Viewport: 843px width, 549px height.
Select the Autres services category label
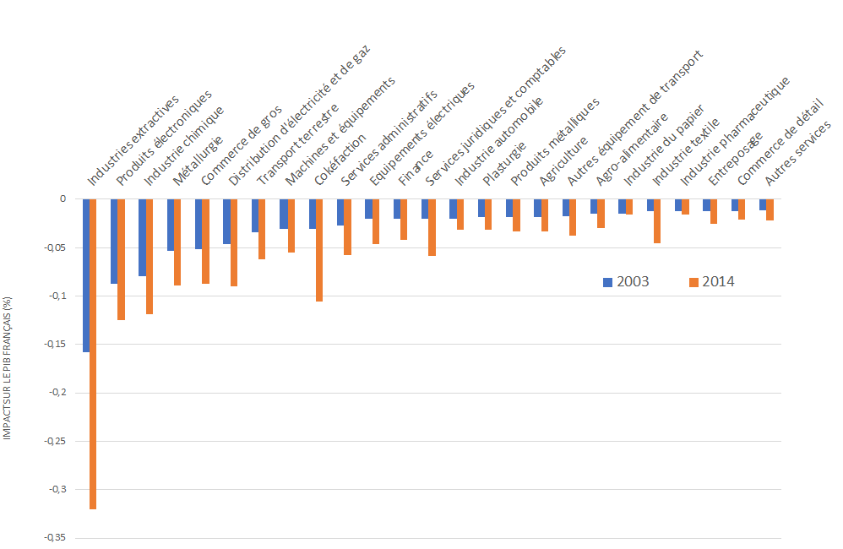click(798, 153)
